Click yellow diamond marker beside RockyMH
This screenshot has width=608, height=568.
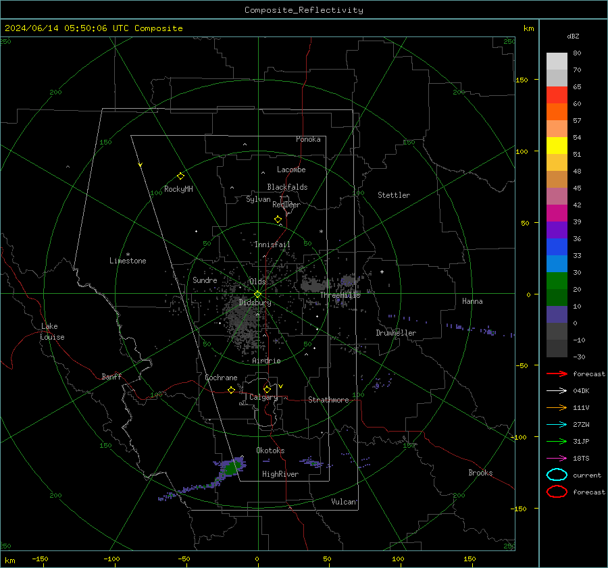click(180, 176)
